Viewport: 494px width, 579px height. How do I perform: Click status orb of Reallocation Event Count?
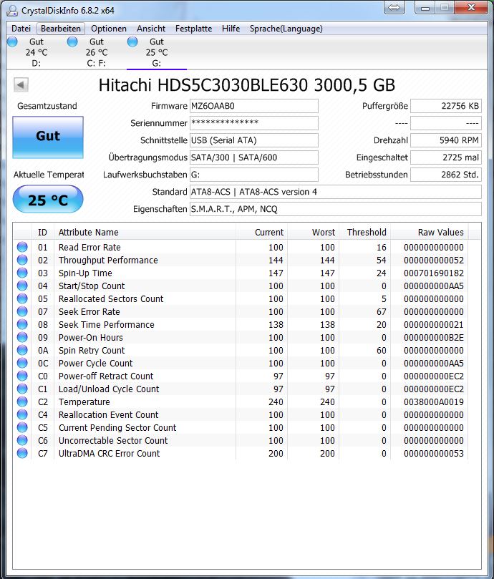22,414
